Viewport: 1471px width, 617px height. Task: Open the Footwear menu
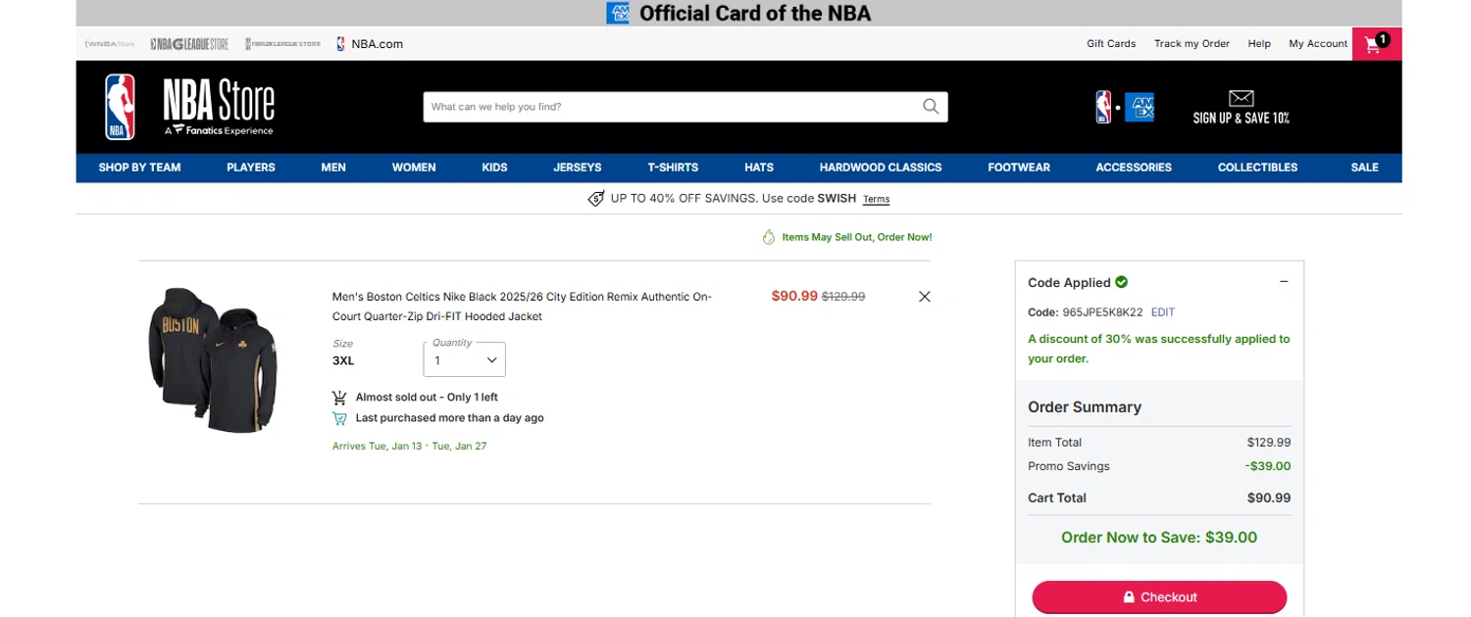[1019, 167]
